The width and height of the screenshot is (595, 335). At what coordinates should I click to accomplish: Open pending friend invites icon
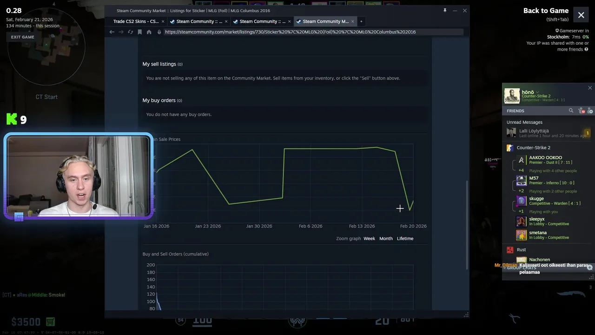tap(581, 111)
